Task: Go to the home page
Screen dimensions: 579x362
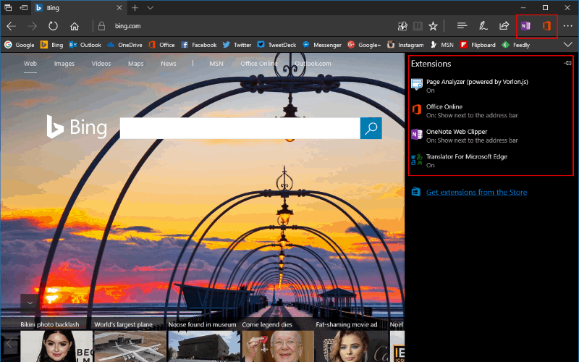Action: [x=75, y=26]
